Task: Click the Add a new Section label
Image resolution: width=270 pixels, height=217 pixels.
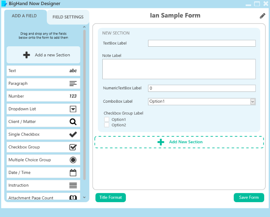Action: 52,55
